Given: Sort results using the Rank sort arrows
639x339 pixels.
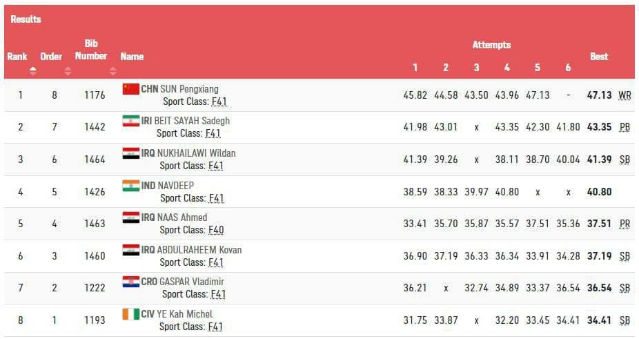Looking at the screenshot, I should [32, 70].
